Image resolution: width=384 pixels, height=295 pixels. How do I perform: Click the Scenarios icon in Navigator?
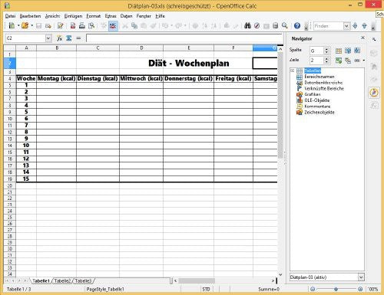click(x=348, y=61)
